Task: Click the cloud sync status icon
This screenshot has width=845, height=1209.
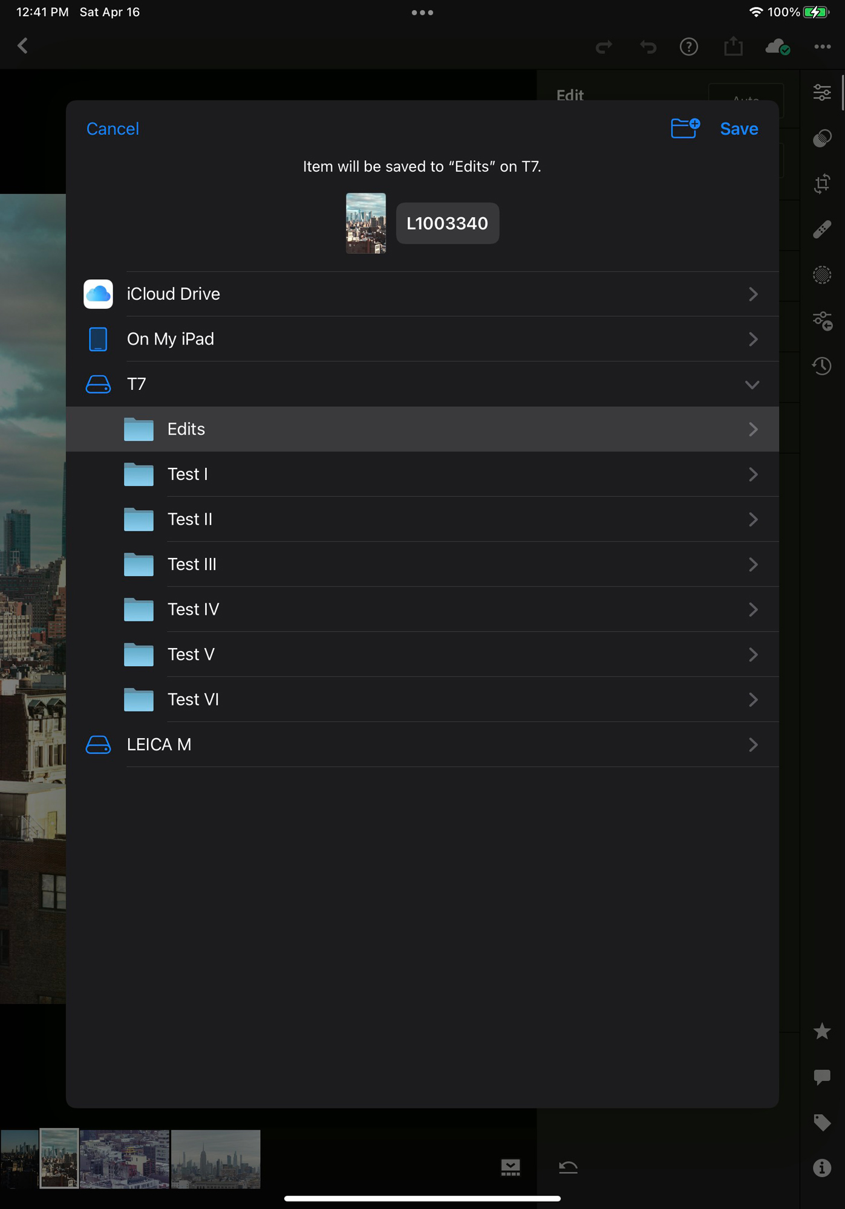Action: (777, 47)
